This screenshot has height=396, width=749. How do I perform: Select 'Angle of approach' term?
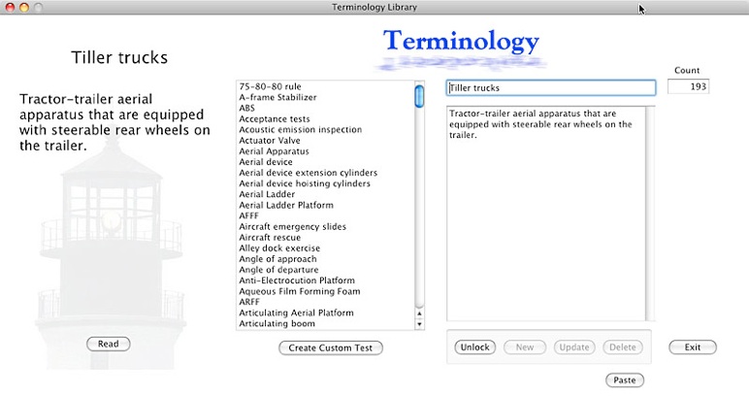(277, 259)
